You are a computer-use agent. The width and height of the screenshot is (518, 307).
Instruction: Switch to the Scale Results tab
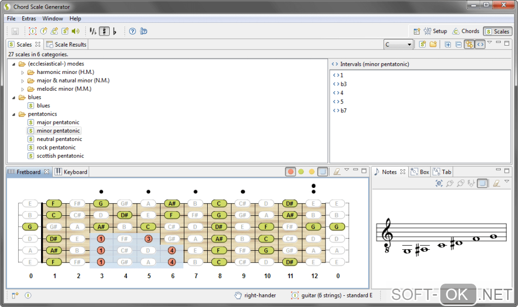point(67,45)
